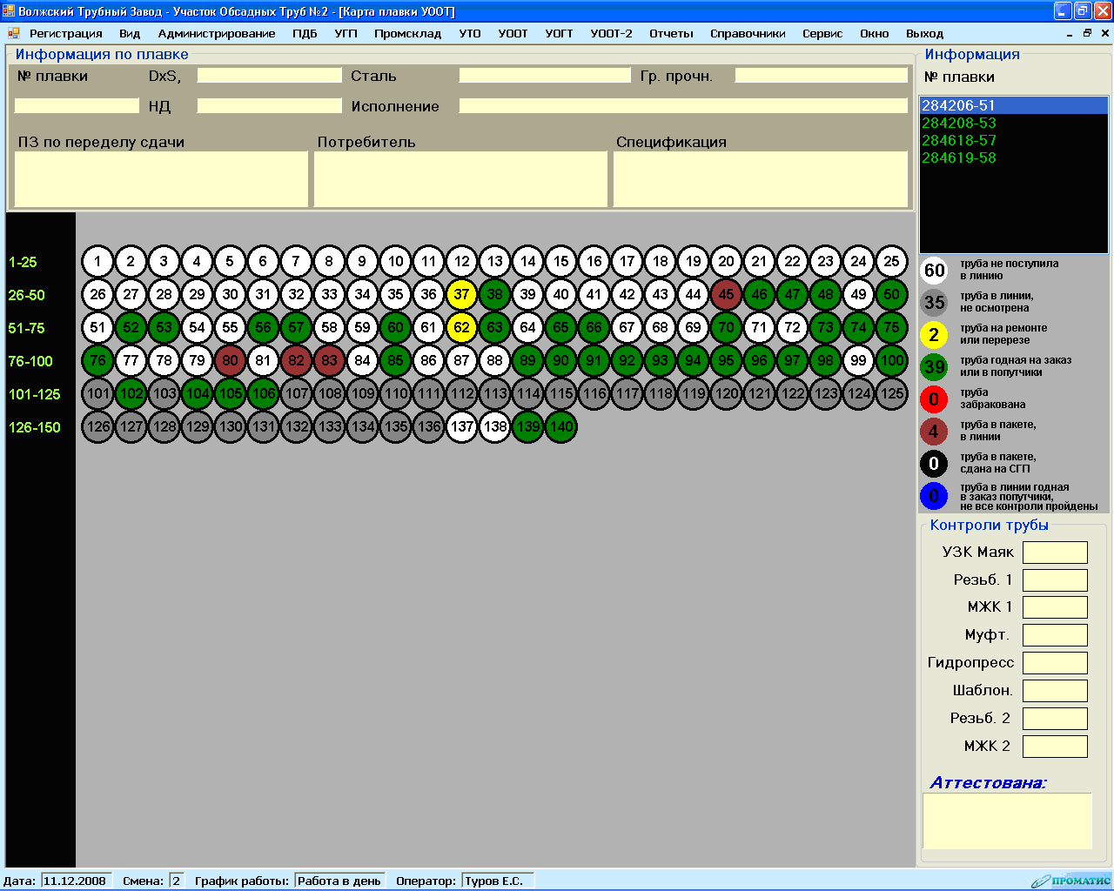Click green pipe circle number 140
The height and width of the screenshot is (891, 1114).
click(x=561, y=426)
